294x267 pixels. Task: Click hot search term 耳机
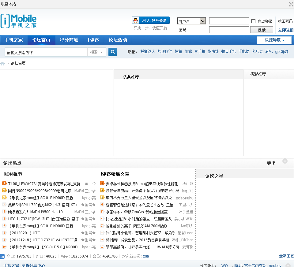point(269,51)
